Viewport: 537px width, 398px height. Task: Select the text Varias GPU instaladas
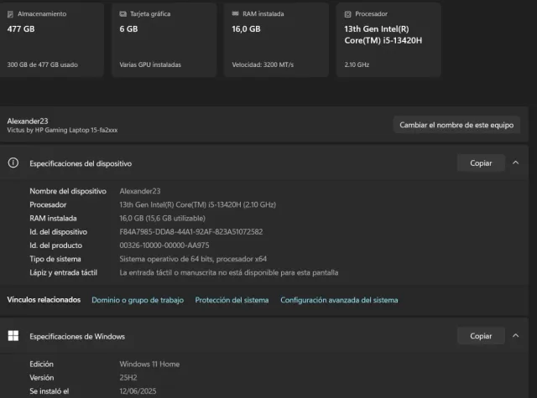[150, 65]
